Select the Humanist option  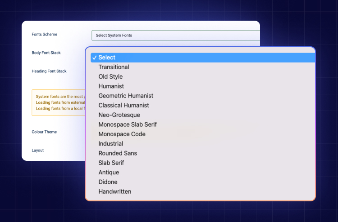tap(203, 86)
